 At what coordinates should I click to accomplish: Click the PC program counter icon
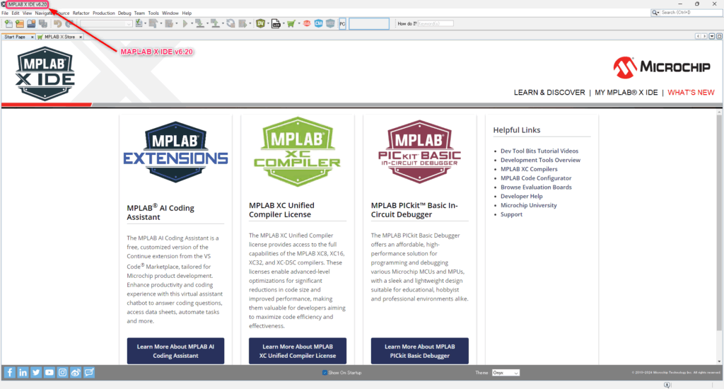342,23
